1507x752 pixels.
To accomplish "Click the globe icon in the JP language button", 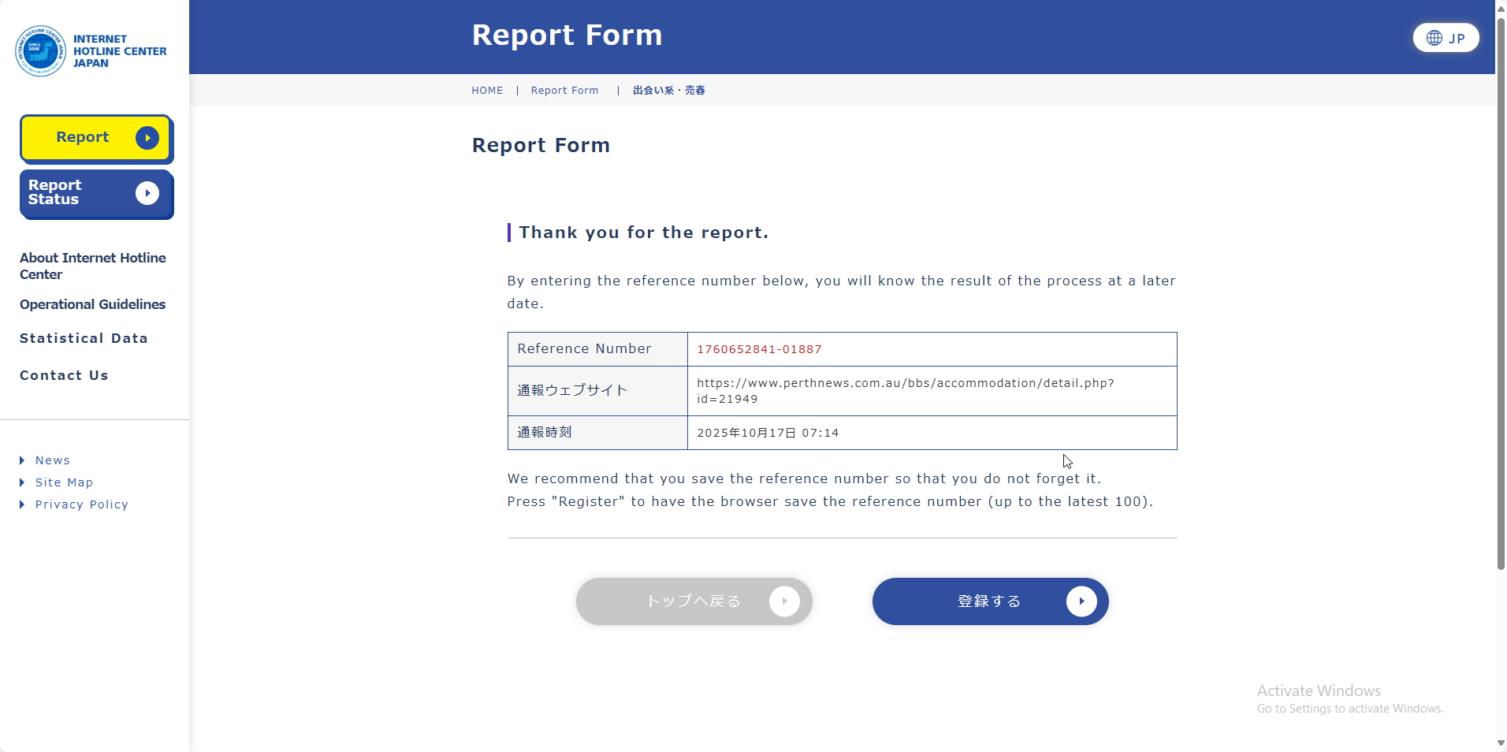I will click(1434, 38).
